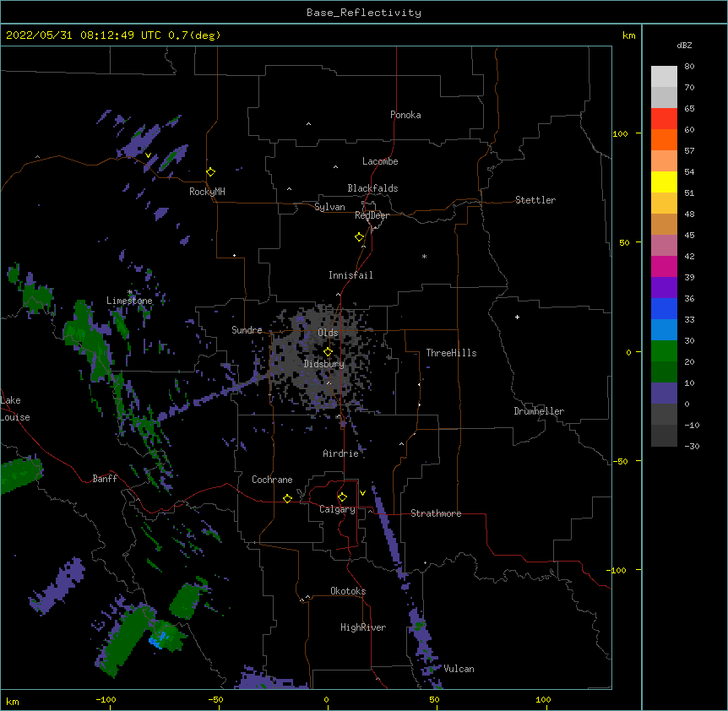Click the Didsbury town label
Viewport: 728px width, 711px height.
click(x=323, y=364)
